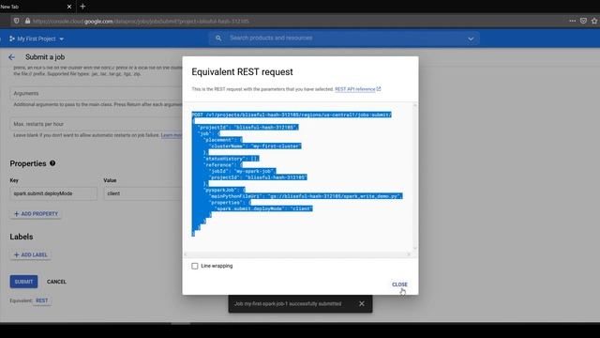
Task: Click the vertical scrollbar in code panel
Action: pos(414,177)
